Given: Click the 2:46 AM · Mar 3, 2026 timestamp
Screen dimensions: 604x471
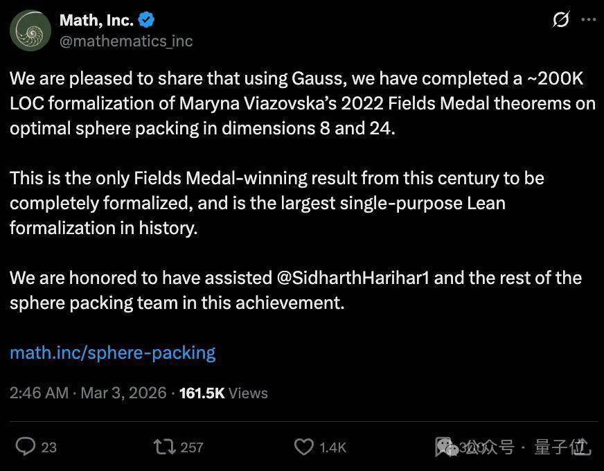Looking at the screenshot, I should tap(88, 393).
